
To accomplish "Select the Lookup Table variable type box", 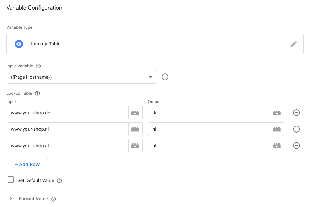I will pyautogui.click(x=155, y=44).
